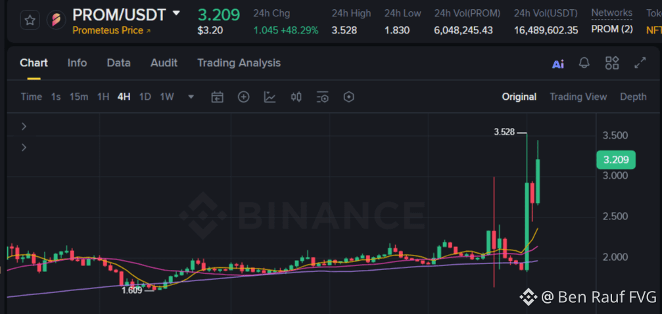Change the candlestick chart style icon
This screenshot has width=662, height=314.
click(296, 97)
